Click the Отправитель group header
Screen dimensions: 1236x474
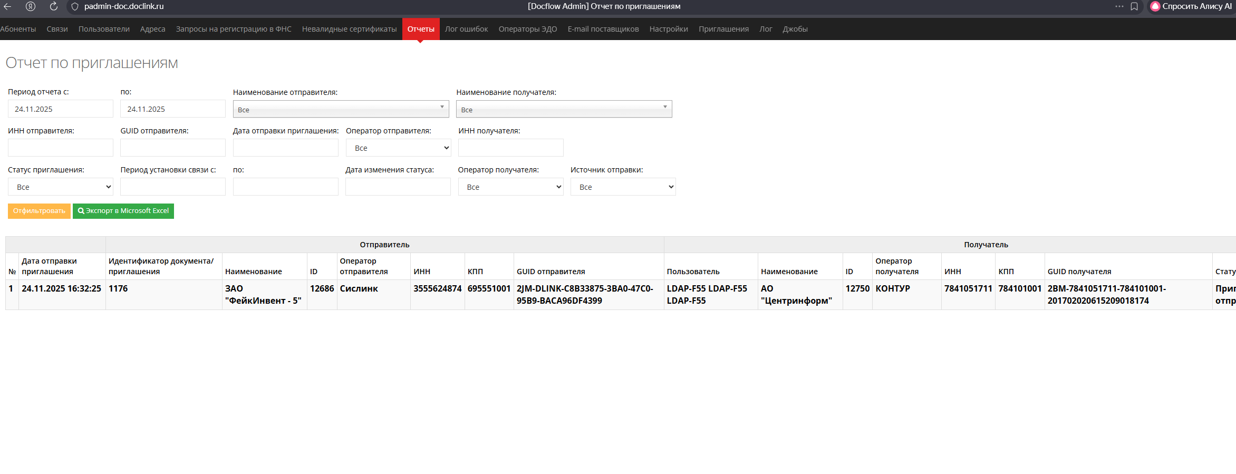385,245
